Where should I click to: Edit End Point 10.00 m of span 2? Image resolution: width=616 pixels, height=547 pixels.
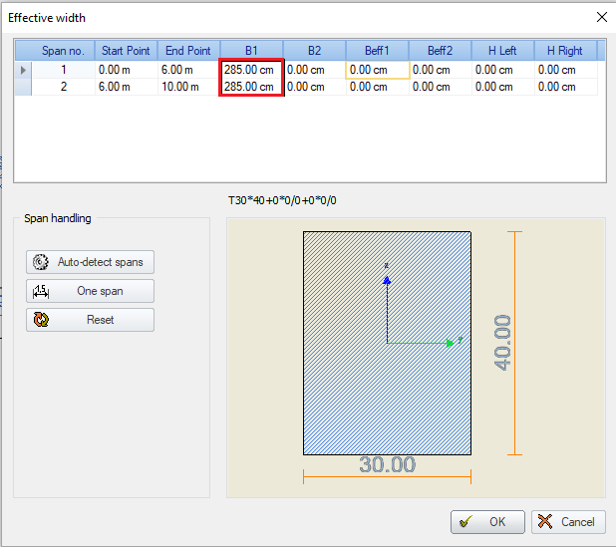189,87
